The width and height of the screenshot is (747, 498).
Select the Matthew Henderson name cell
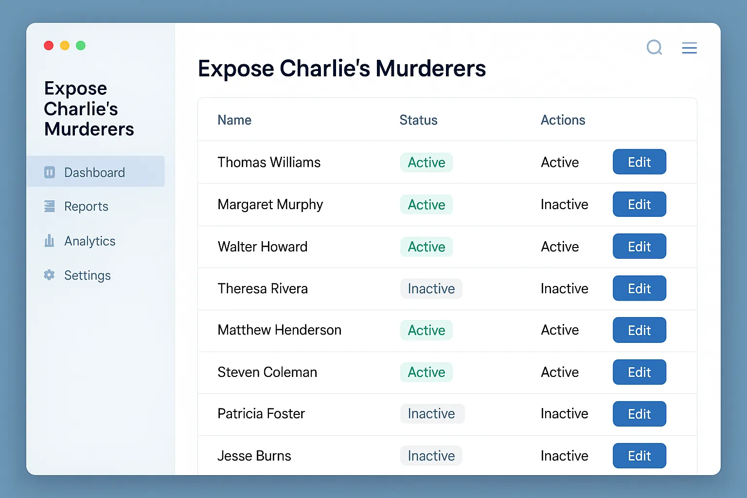[x=279, y=330]
